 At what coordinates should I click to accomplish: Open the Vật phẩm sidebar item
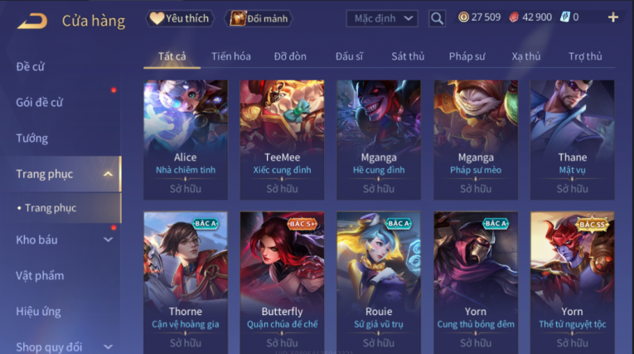(x=40, y=276)
